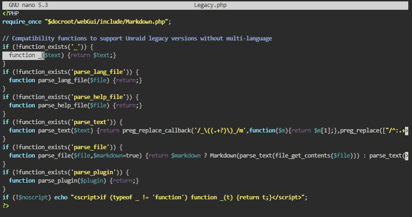Click the 'parse_plugin' string in the if statement
Viewport: 412px width, 217px height.
93,172
